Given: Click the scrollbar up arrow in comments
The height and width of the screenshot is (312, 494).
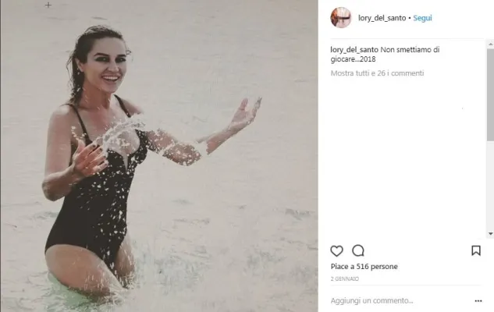Looking at the screenshot, I should [x=491, y=44].
